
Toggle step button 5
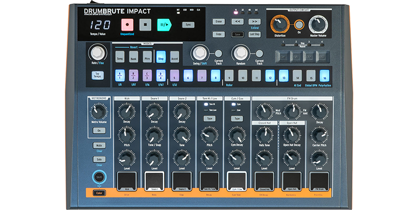click(x=175, y=76)
